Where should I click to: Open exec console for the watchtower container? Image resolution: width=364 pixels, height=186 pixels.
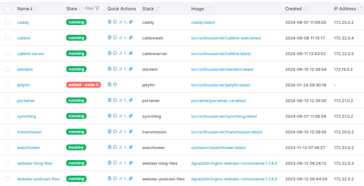(x=125, y=147)
